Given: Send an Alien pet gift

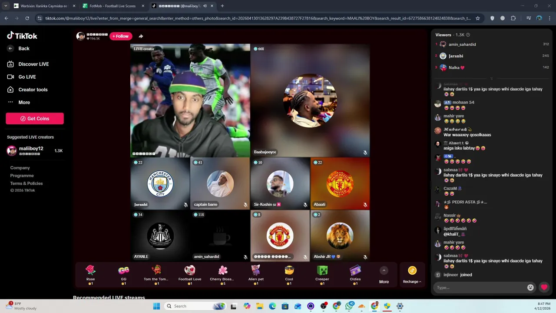Looking at the screenshot, I should pos(256,275).
